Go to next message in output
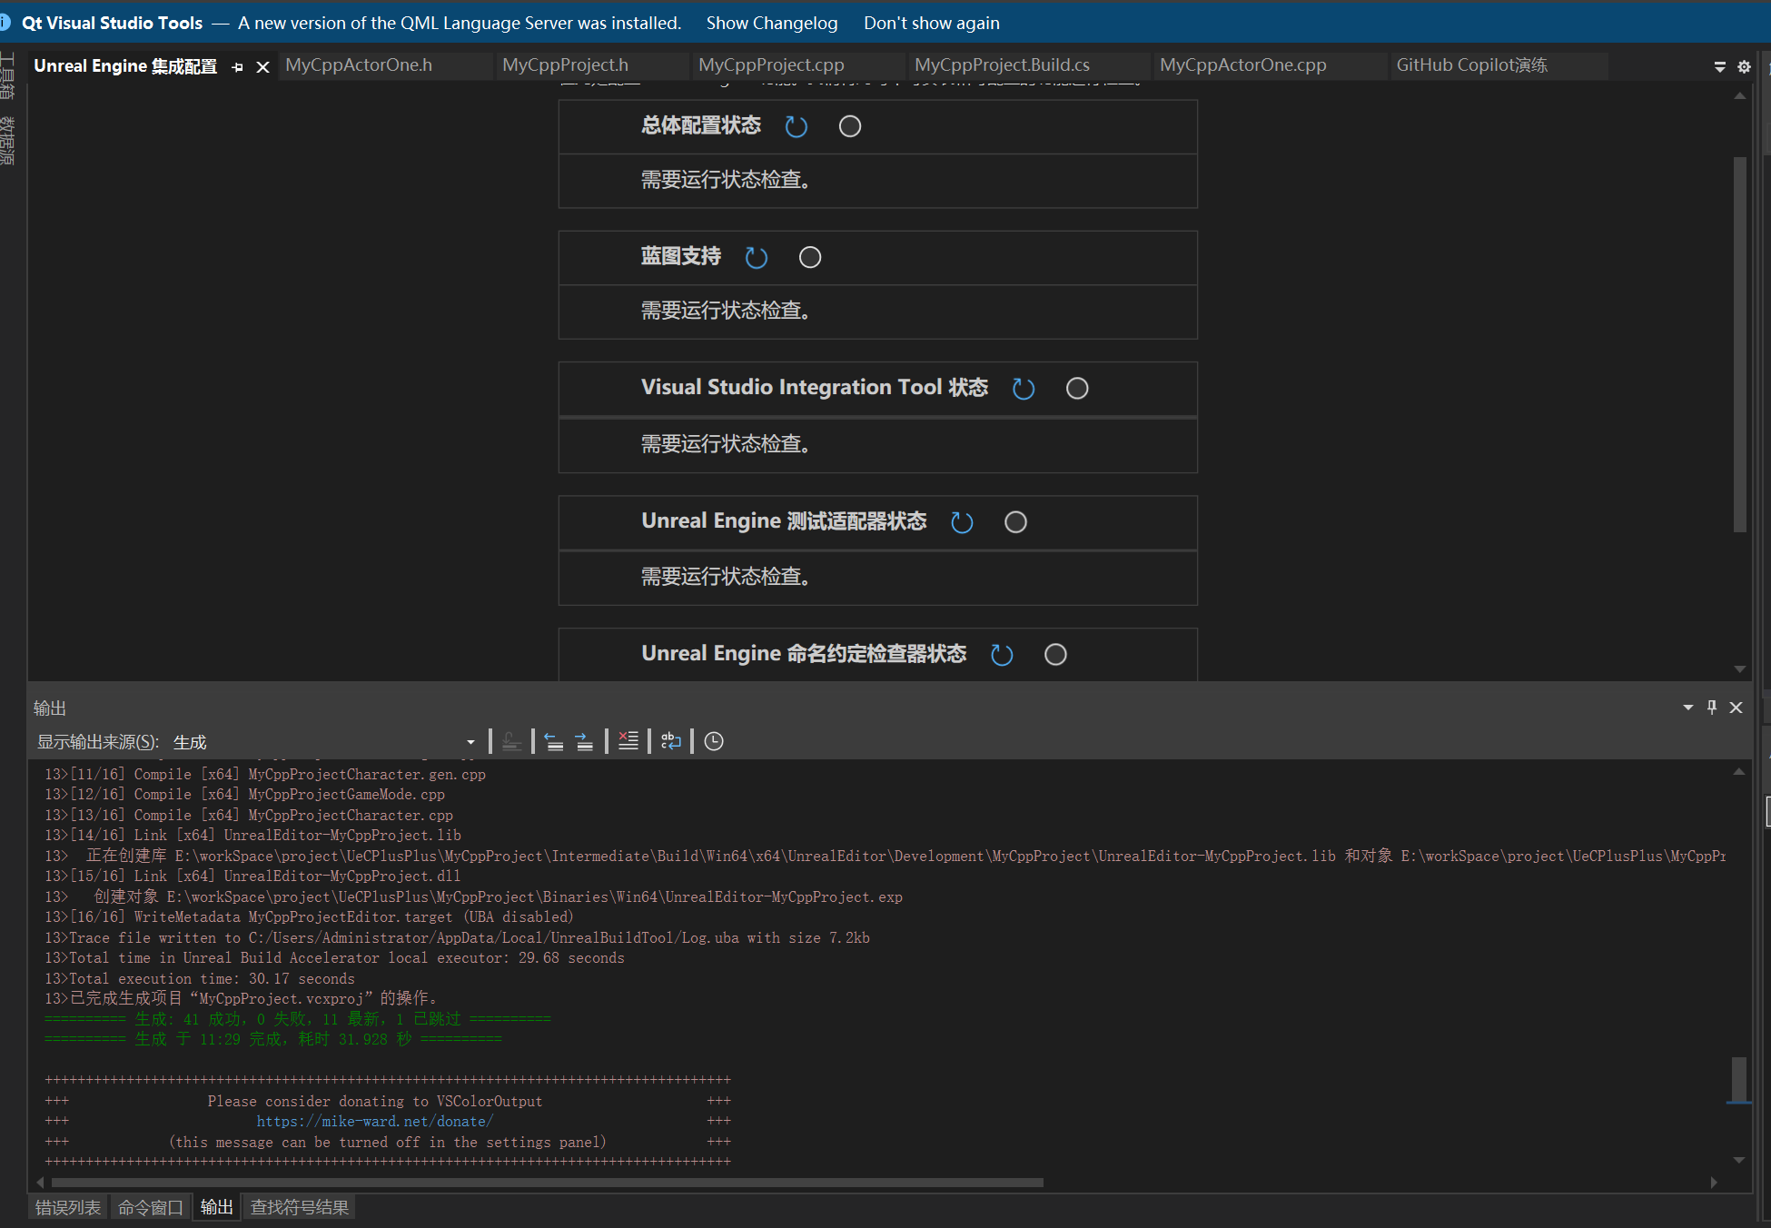1771x1228 pixels. 584,741
